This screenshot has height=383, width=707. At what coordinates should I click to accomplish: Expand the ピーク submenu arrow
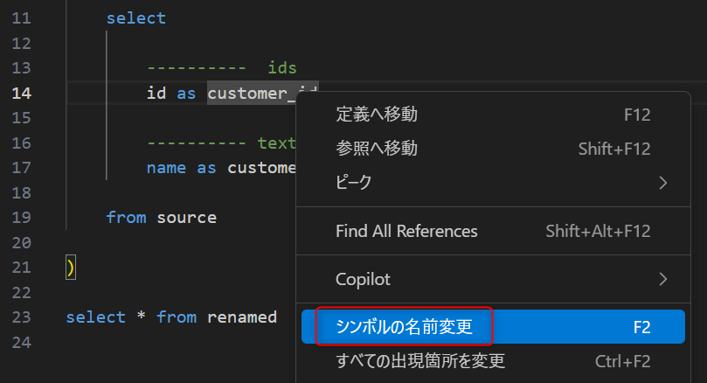point(662,183)
